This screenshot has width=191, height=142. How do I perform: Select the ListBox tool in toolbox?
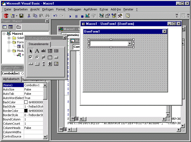(x=56, y=51)
